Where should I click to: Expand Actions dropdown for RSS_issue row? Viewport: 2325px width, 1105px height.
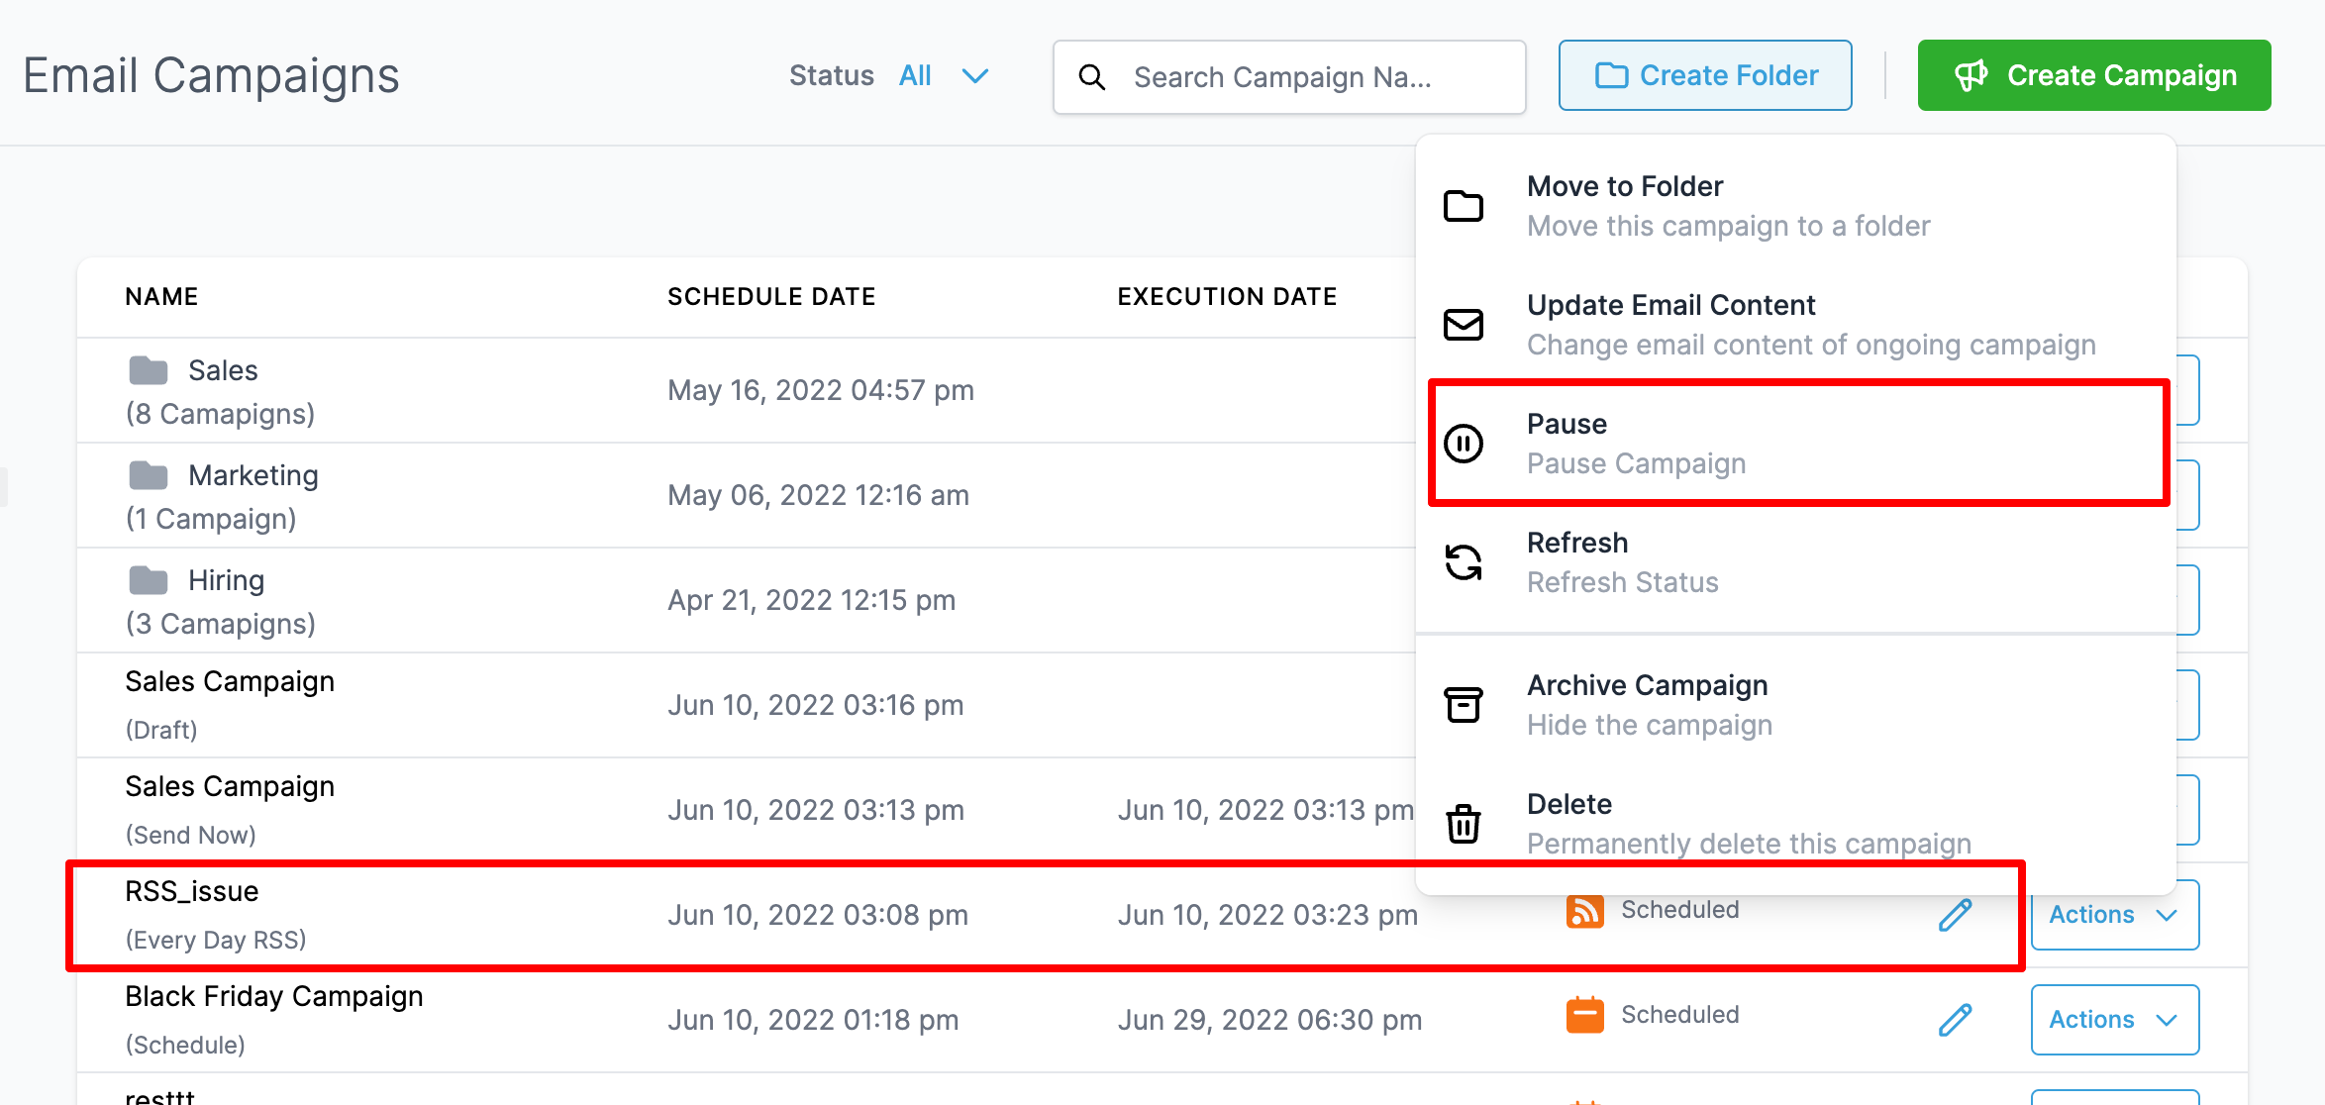coord(2114,915)
